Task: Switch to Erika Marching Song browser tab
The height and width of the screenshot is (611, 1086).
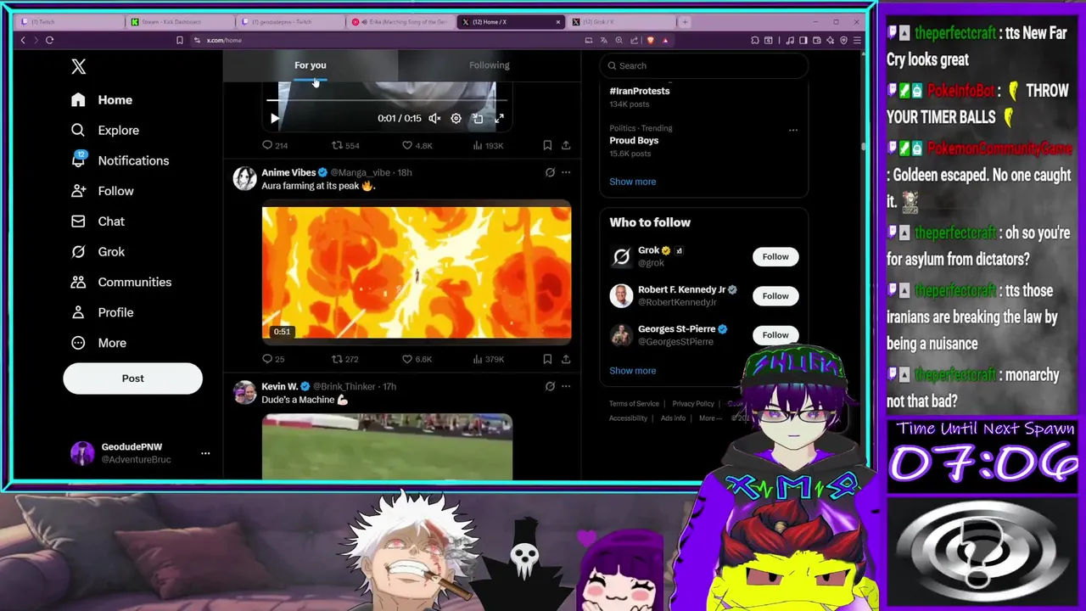Action: tap(401, 21)
